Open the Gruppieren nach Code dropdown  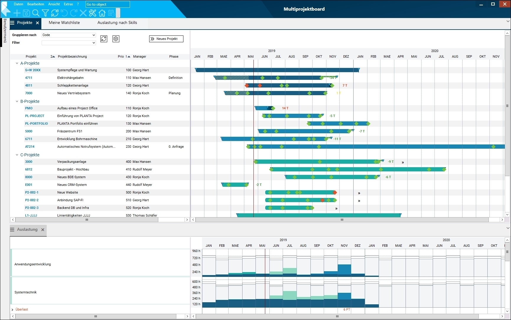(x=69, y=35)
